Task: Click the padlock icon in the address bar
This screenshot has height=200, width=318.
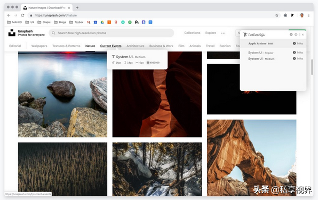Action: coord(31,16)
